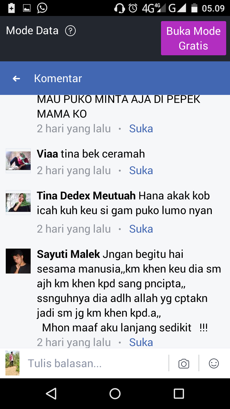Tap Suka under Viaa's comment
Image resolution: width=230 pixels, height=409 pixels.
pyautogui.click(x=141, y=171)
